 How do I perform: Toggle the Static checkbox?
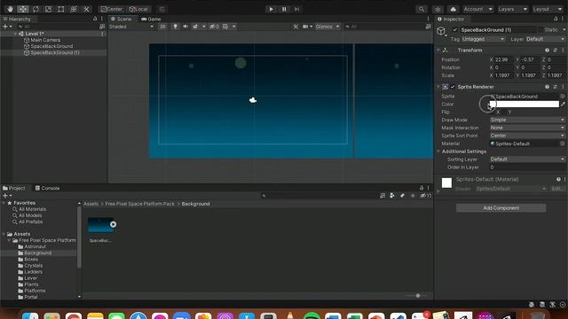tap(540, 30)
